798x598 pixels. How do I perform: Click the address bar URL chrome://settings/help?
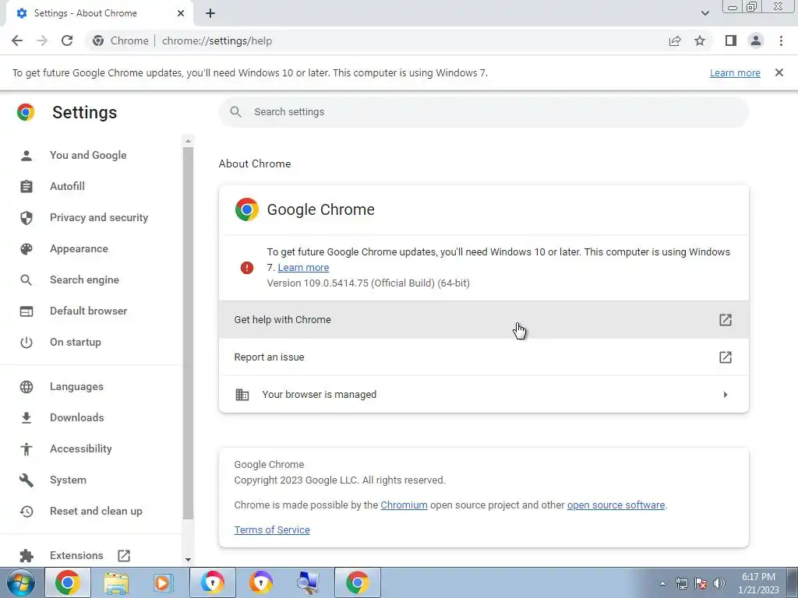(217, 40)
